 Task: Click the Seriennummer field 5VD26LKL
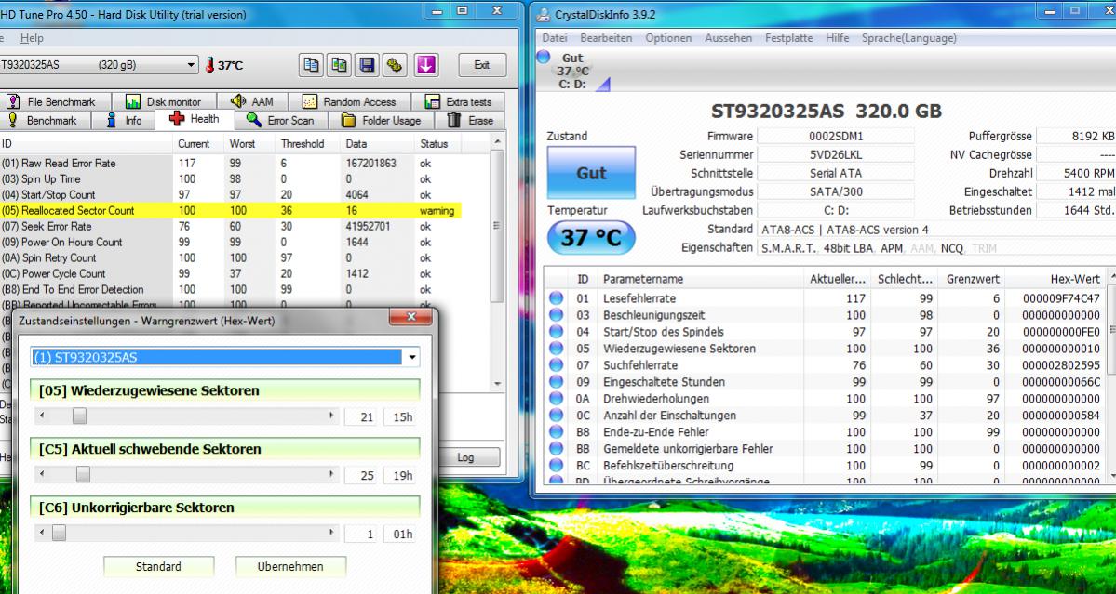coord(836,154)
